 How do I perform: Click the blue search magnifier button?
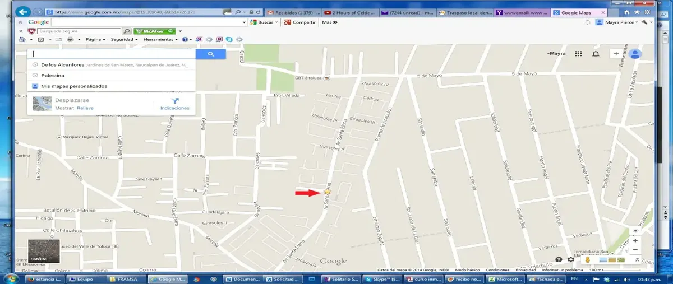point(211,54)
